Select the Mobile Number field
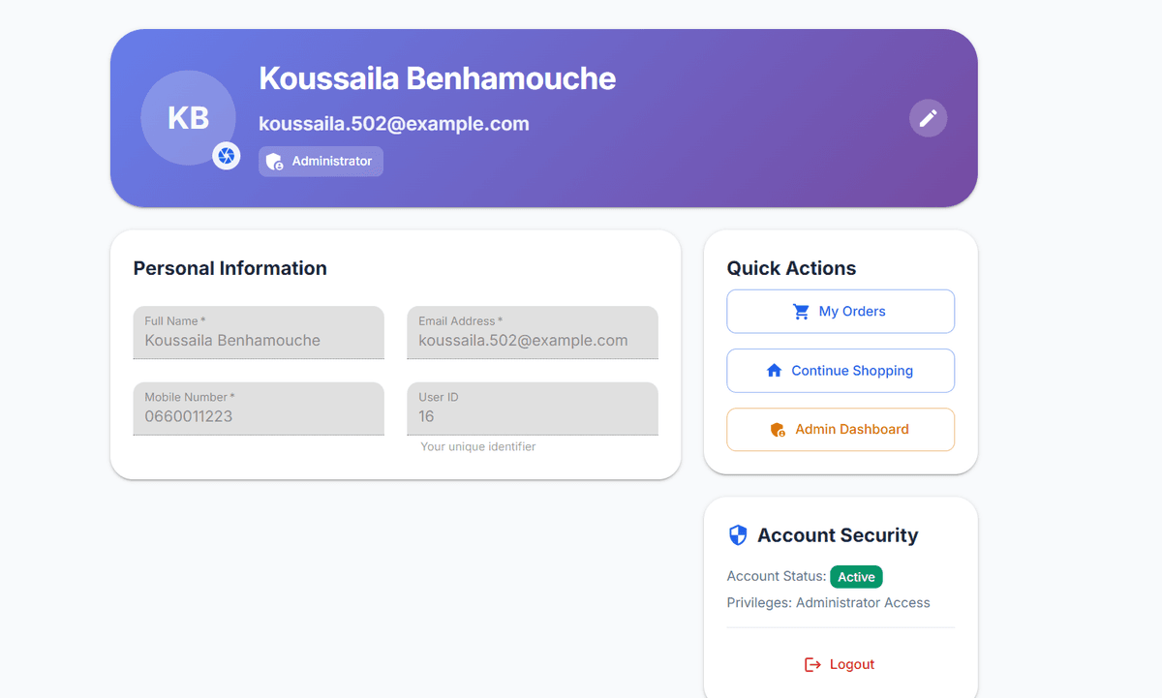This screenshot has width=1162, height=698. [258, 416]
